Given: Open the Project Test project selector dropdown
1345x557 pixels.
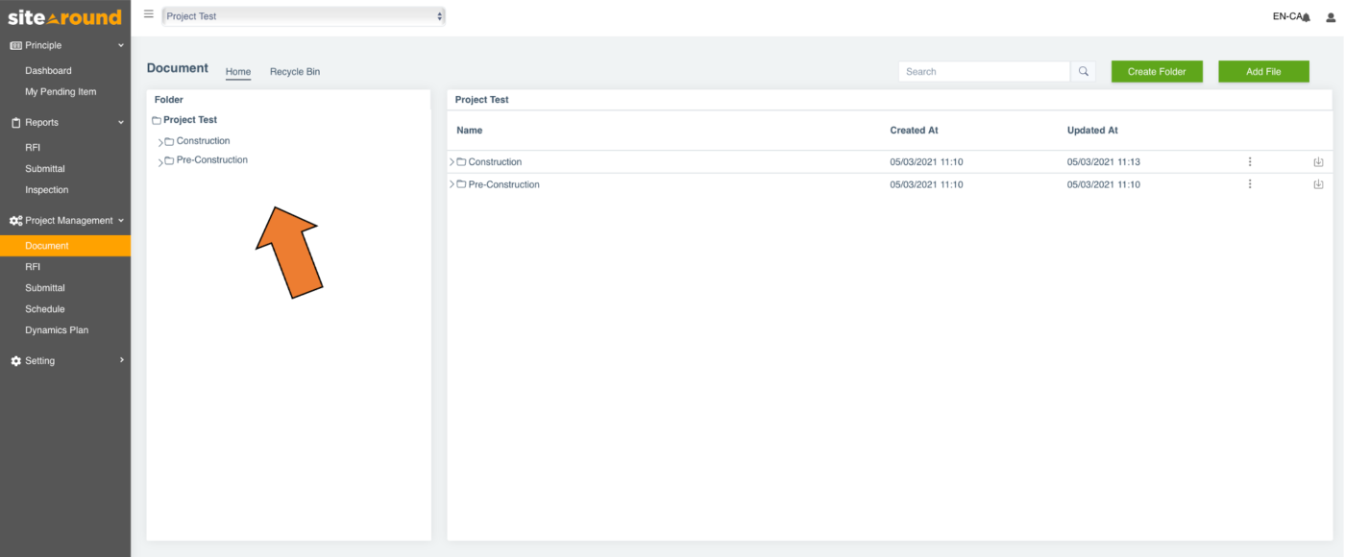Looking at the screenshot, I should point(304,15).
